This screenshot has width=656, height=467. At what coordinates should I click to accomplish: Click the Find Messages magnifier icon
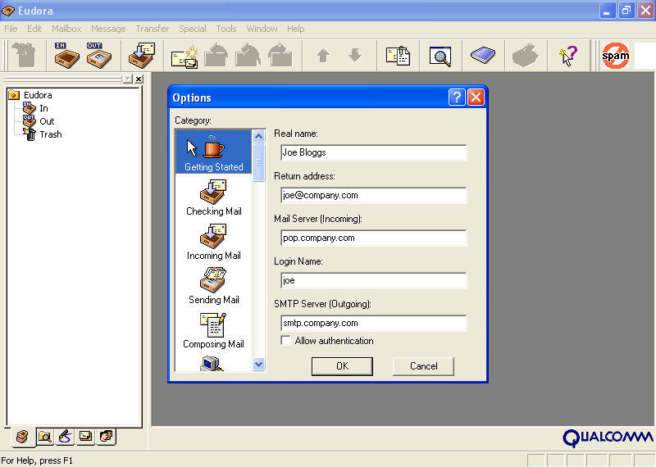click(440, 56)
